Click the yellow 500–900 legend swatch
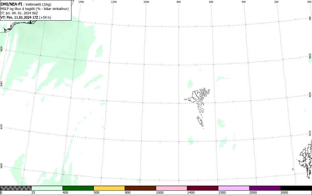This screenshot has height=195, width=312. pos(109,188)
